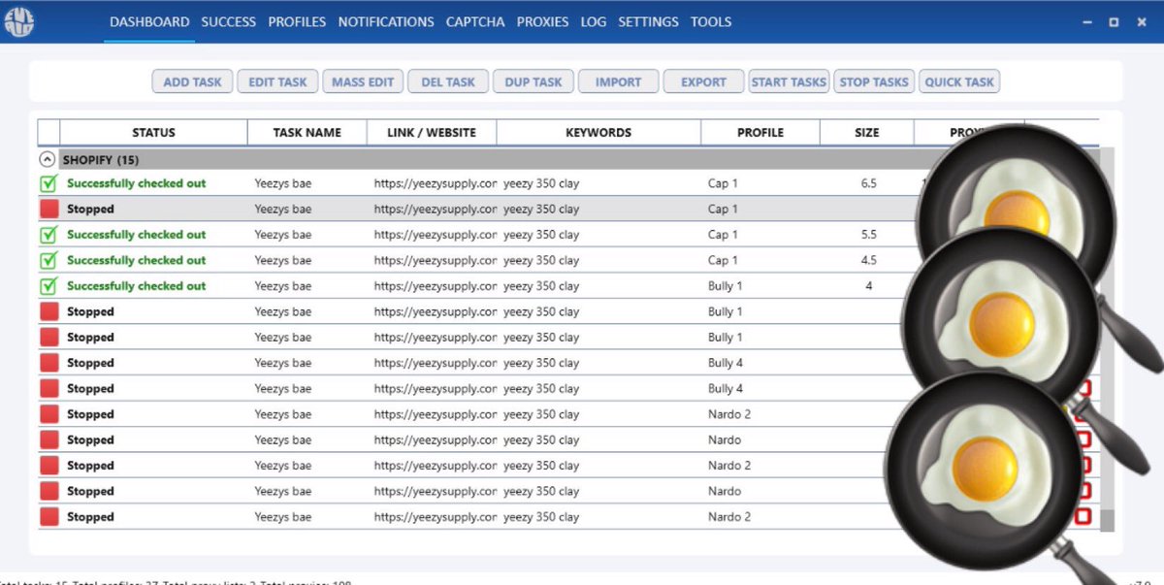
Task: Open the TOOLS tab
Action: [711, 21]
